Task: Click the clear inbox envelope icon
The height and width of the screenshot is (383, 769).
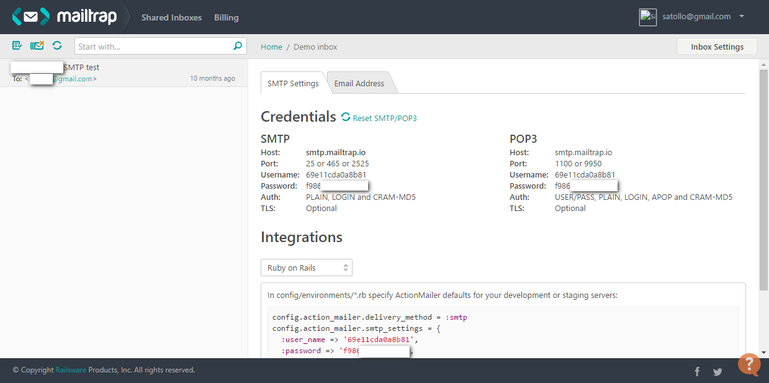Action: pyautogui.click(x=37, y=45)
